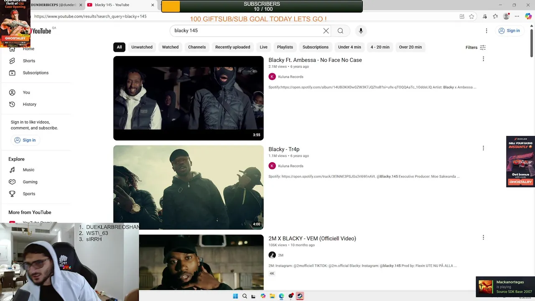
Task: Click Sign in button at top right
Action: 509,31
